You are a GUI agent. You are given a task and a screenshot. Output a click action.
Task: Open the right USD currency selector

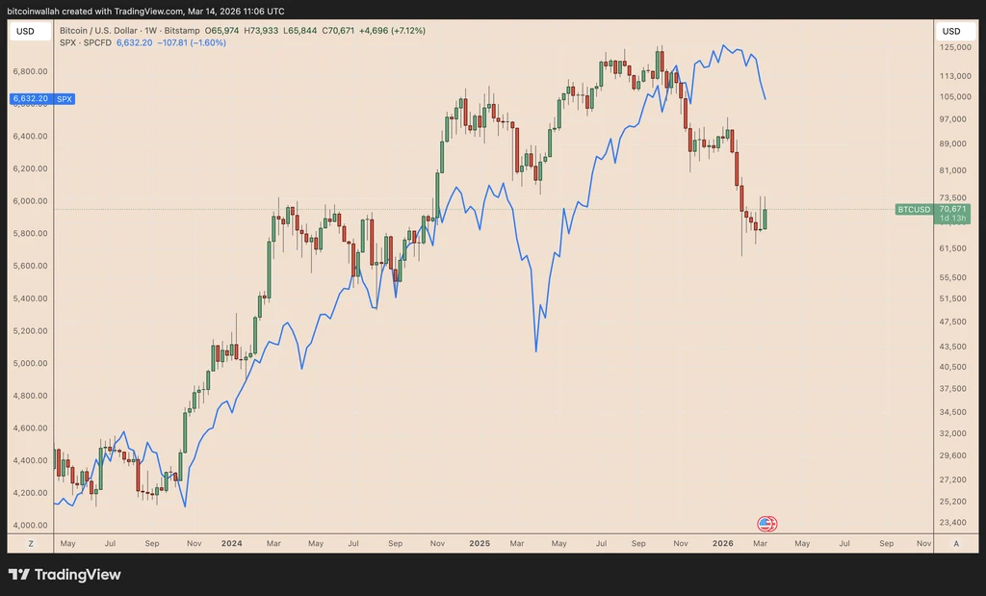click(x=951, y=32)
